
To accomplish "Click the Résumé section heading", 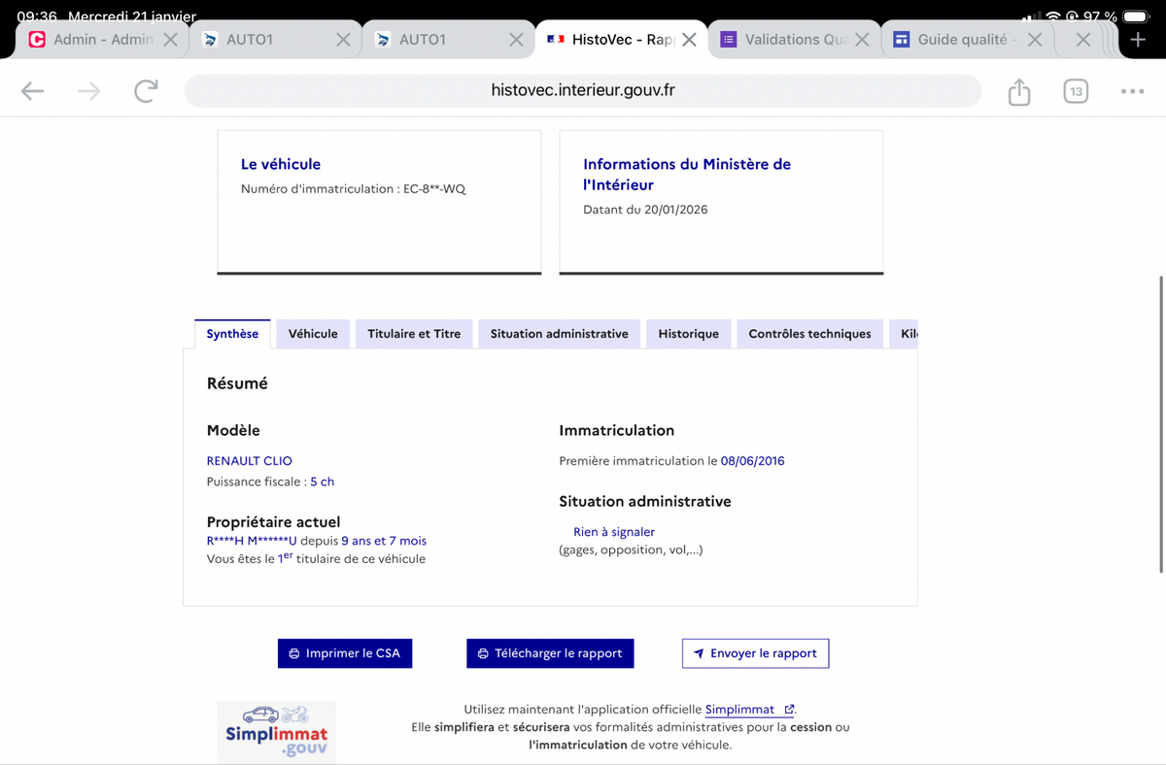I will 237,383.
